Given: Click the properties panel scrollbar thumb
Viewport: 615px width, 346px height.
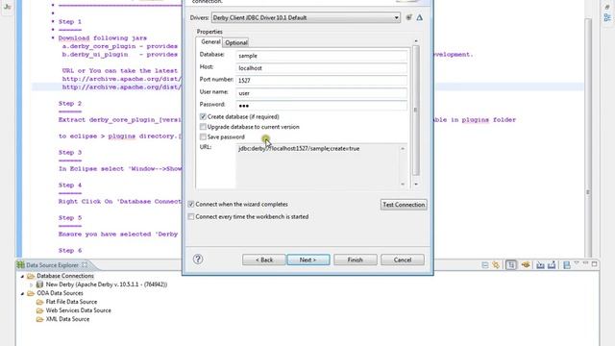Looking at the screenshot, I should click(x=416, y=111).
